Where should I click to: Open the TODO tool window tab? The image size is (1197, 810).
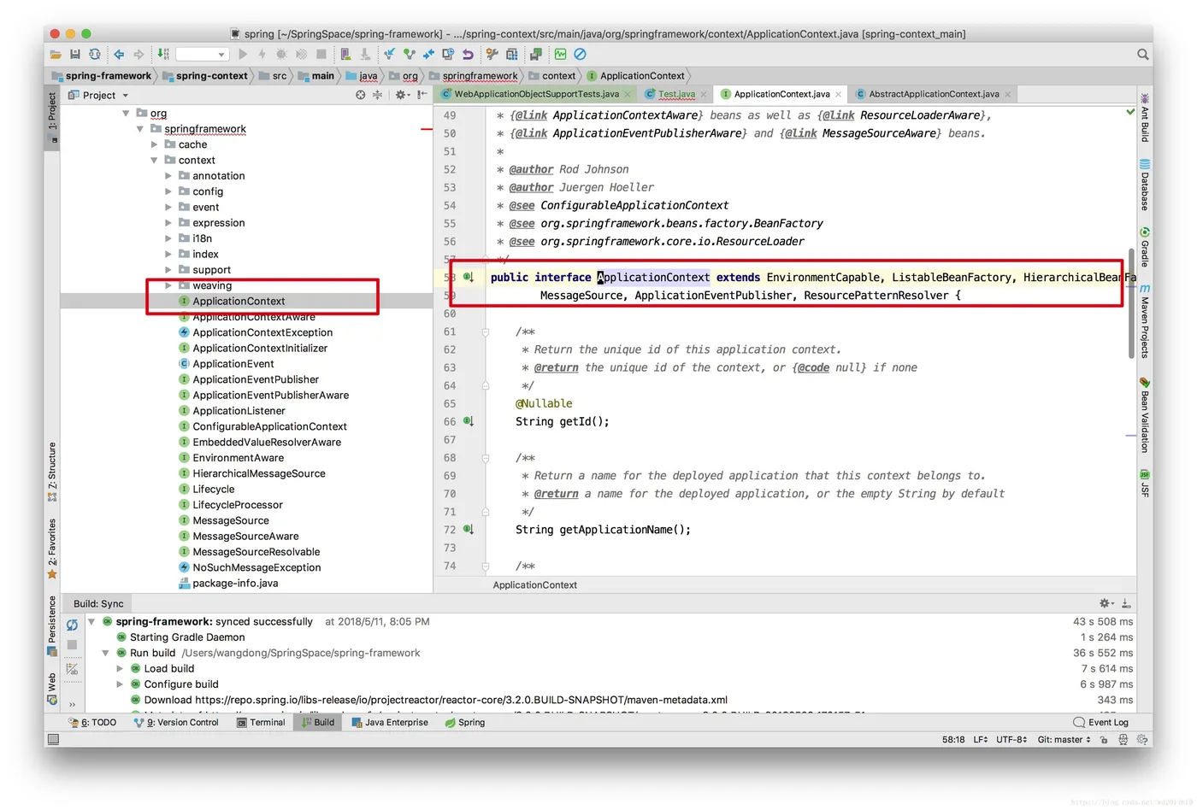coord(92,723)
